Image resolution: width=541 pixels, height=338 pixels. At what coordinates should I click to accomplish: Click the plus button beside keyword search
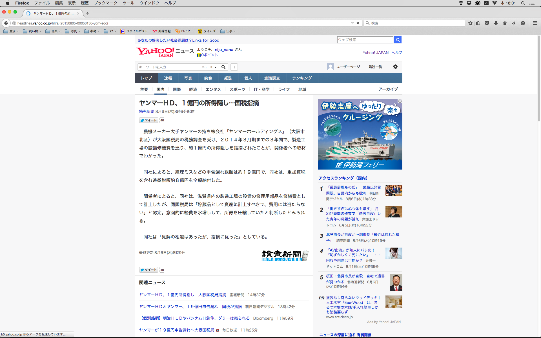pyautogui.click(x=234, y=67)
